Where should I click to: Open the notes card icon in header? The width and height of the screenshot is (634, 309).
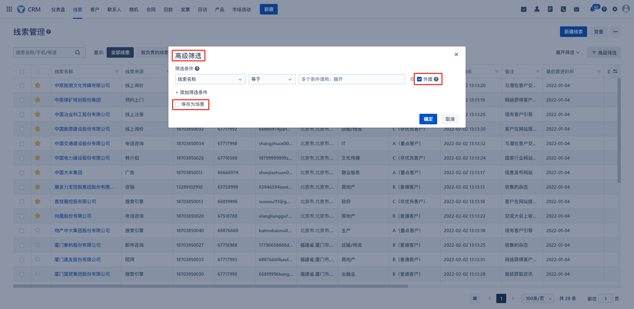pyautogui.click(x=550, y=9)
